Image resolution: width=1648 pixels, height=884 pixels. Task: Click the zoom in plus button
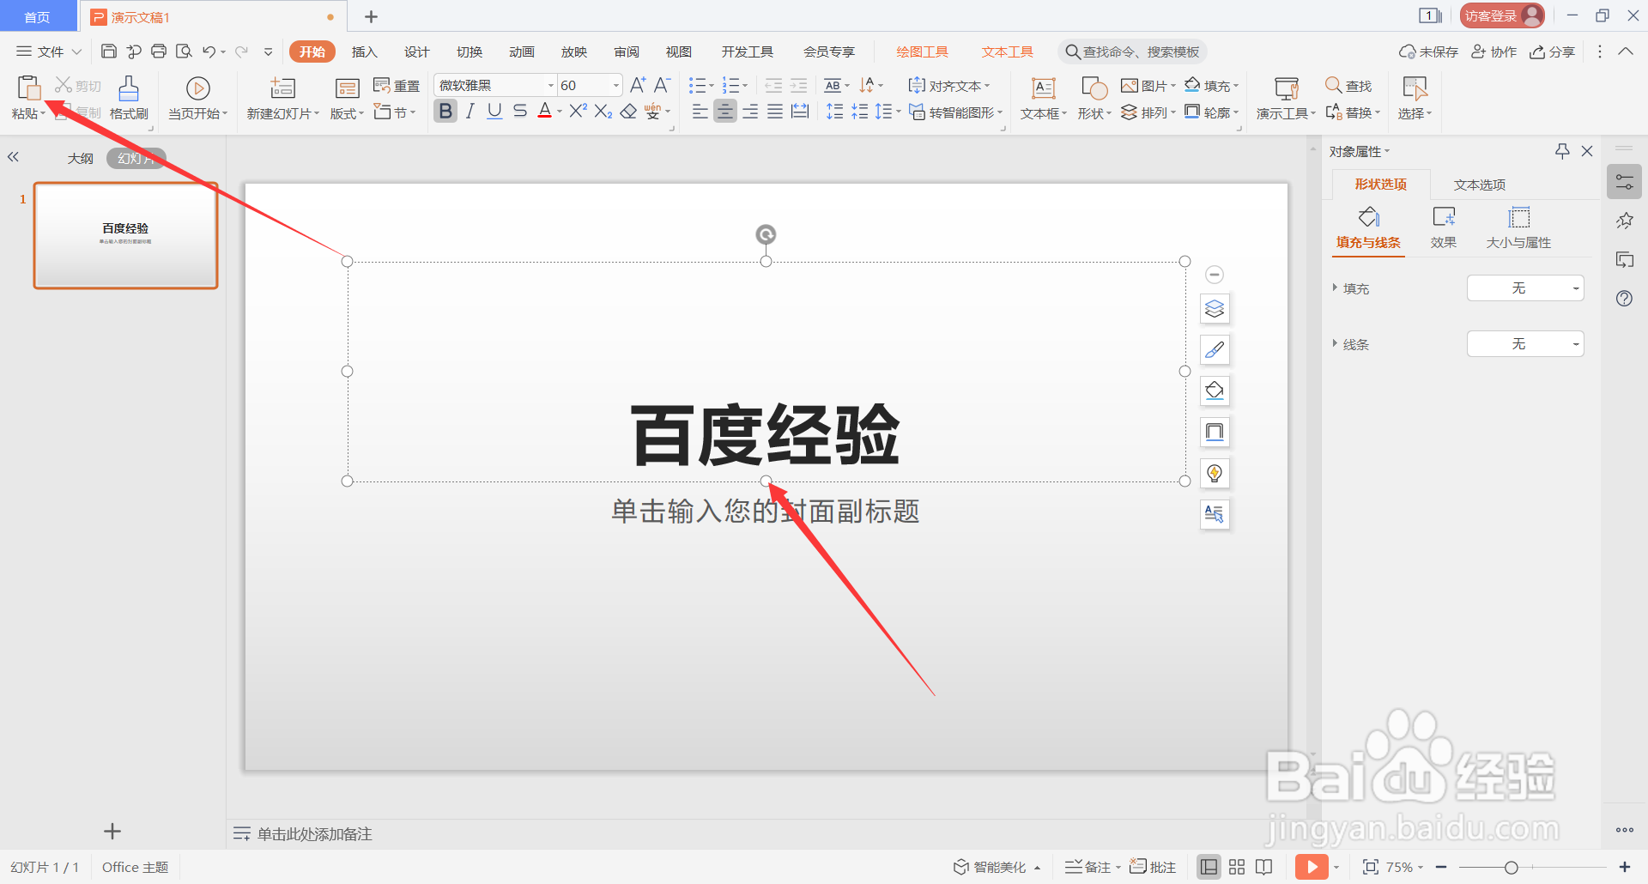[x=1624, y=867]
